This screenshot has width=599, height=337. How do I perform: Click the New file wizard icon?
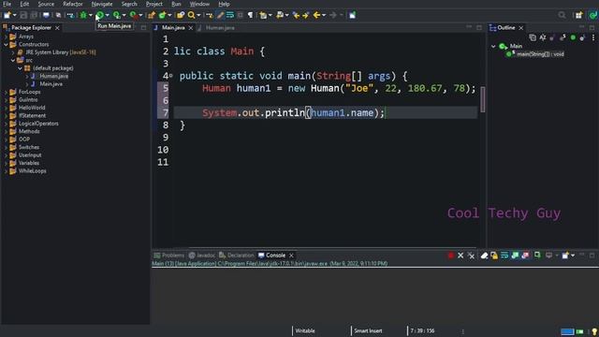[7, 15]
